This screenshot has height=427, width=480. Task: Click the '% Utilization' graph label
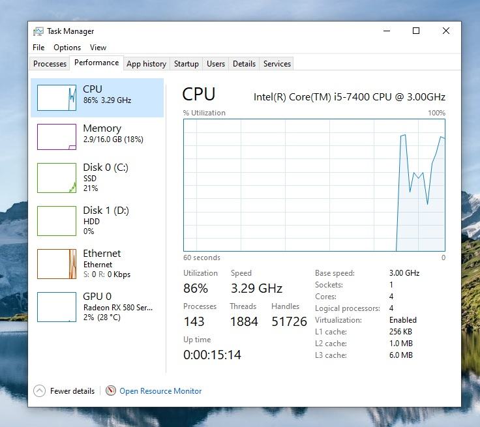tap(204, 113)
